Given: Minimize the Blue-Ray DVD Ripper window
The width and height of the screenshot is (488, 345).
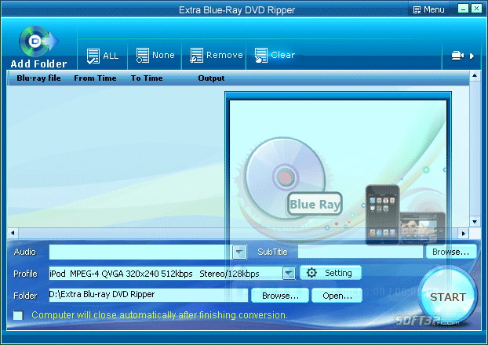Looking at the screenshot, I should coord(463,9).
